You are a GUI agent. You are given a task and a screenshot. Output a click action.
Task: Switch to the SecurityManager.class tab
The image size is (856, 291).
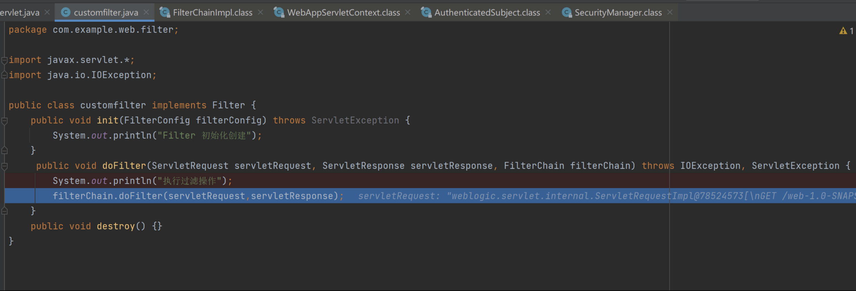pos(618,12)
